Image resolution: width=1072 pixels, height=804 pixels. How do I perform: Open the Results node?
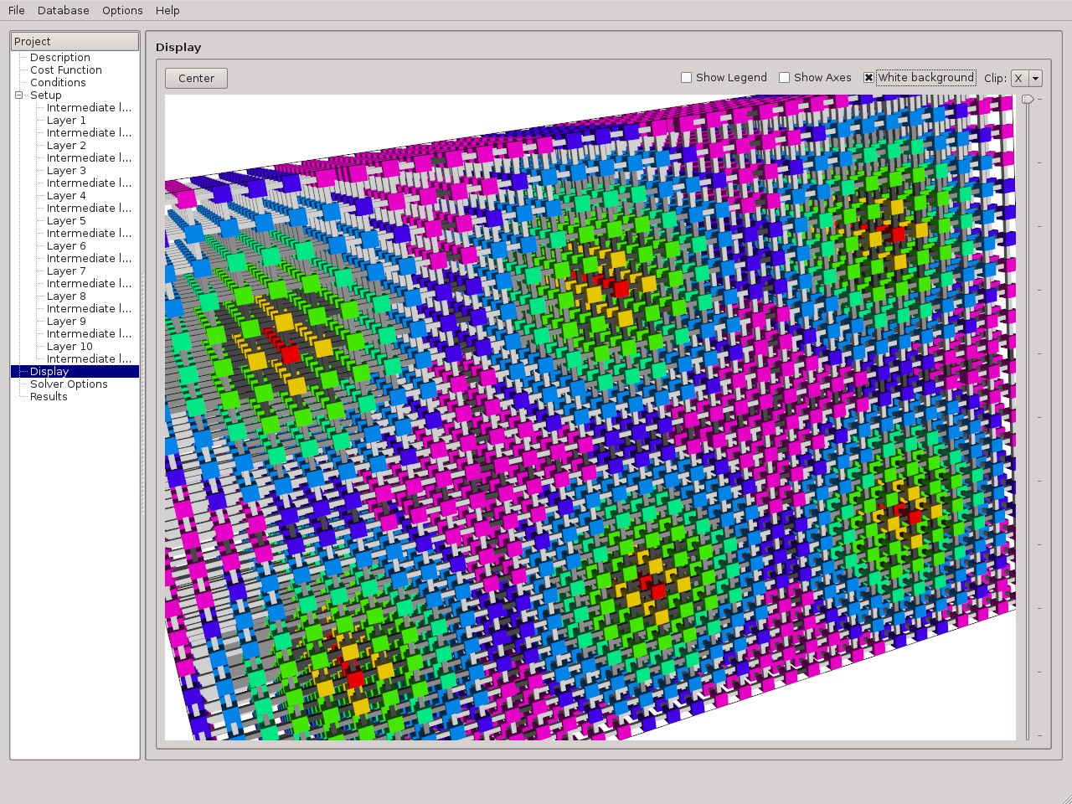click(x=48, y=396)
